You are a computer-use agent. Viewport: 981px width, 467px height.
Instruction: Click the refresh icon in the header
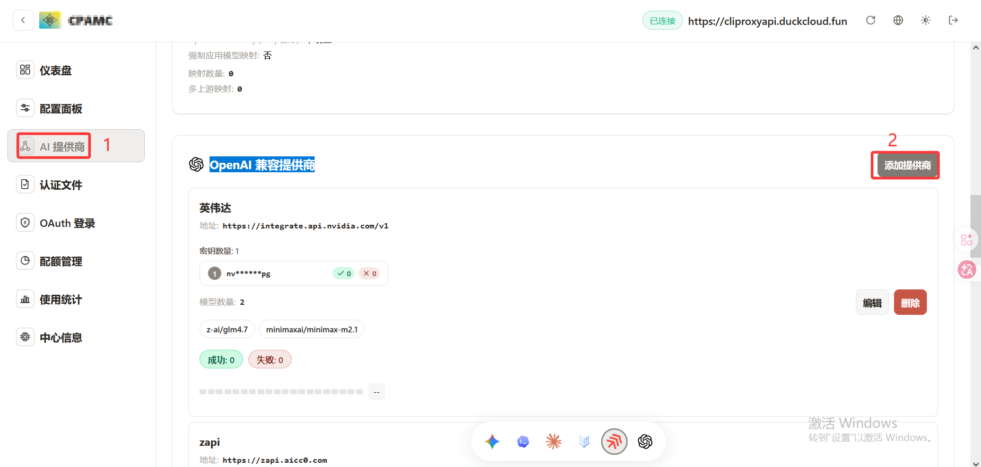tap(871, 20)
